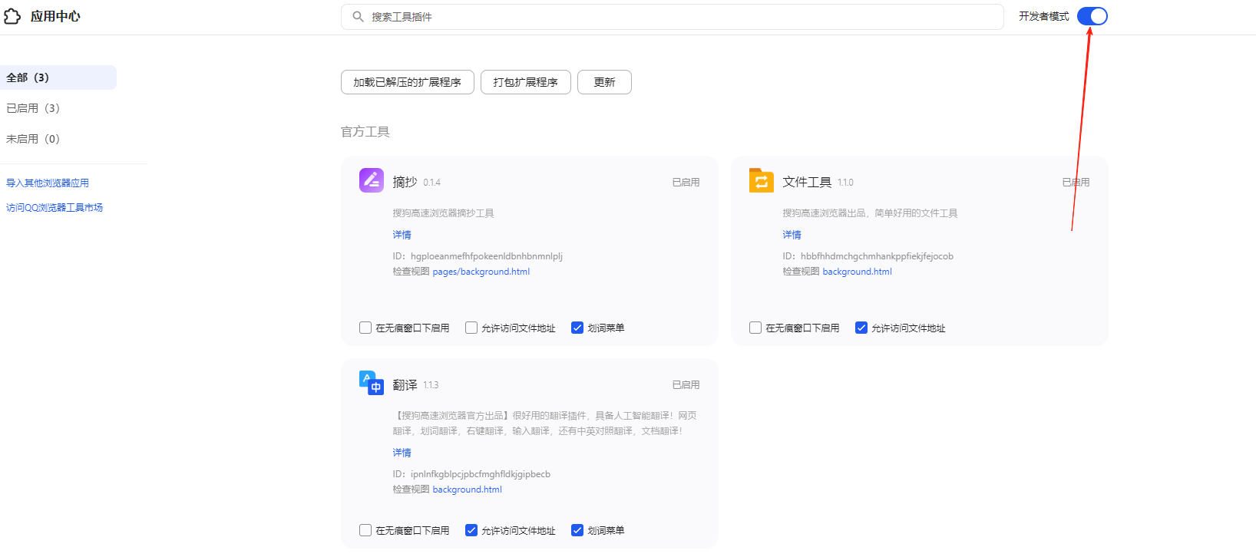Open 详情 link for 摘抄
This screenshot has height=557, width=1256.
402,235
